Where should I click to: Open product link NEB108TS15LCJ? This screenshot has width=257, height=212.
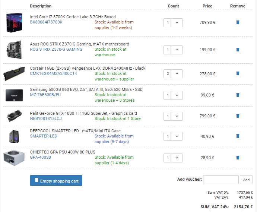click(46, 118)
